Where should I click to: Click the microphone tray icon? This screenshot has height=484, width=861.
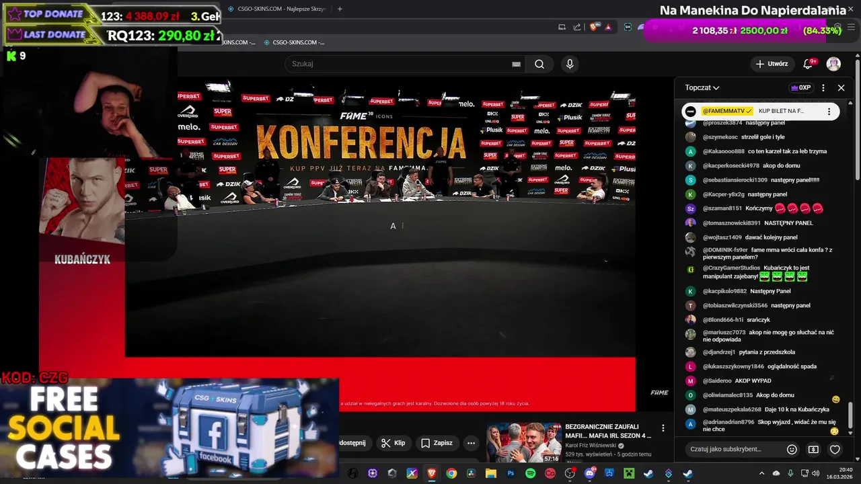(790, 473)
